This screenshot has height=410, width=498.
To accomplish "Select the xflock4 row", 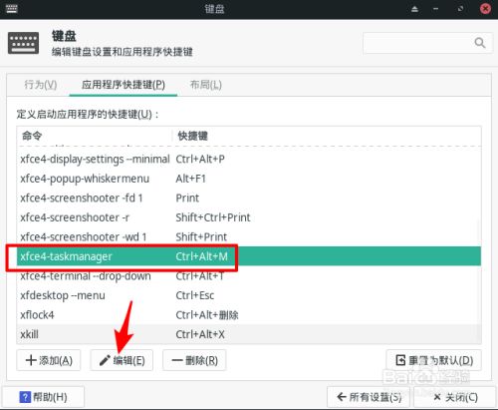I will (249, 315).
